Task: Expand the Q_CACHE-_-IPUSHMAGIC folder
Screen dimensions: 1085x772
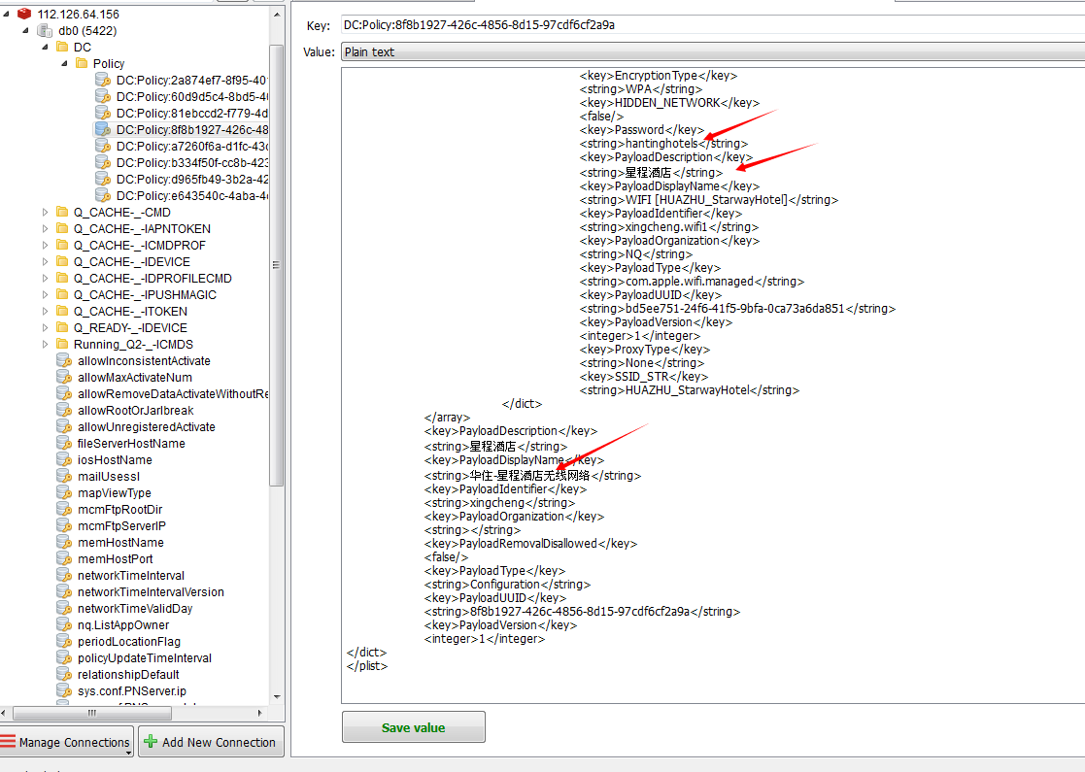Action: (45, 294)
